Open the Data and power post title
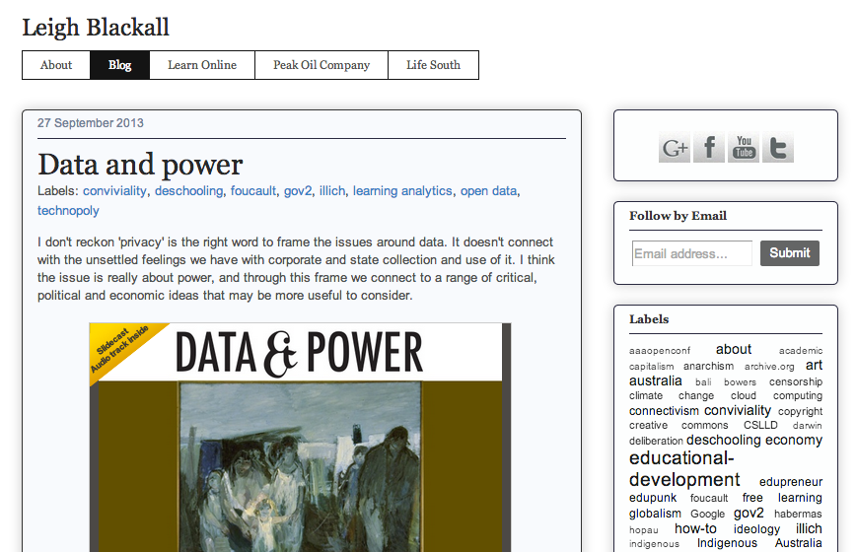Viewport: 857px width, 552px height. [140, 164]
